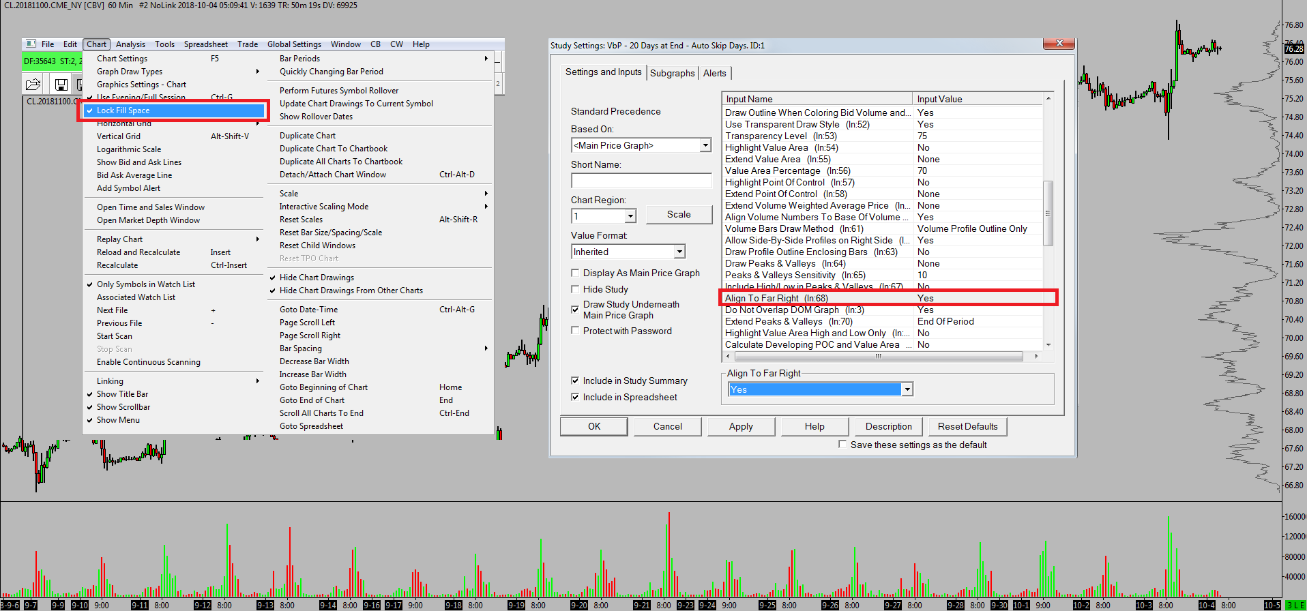Image resolution: width=1307 pixels, height=611 pixels.
Task: Click the save floppy disk toolbar icon
Action: point(61,85)
